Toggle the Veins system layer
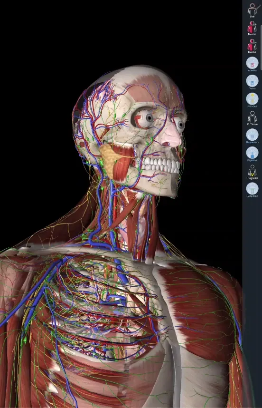Screen dimensions: 262x408 click(252, 81)
